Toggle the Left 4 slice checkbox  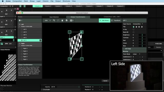22,32
